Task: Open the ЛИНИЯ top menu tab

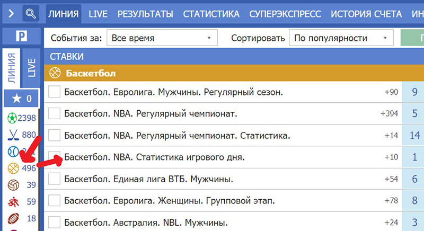Action: click(x=63, y=14)
